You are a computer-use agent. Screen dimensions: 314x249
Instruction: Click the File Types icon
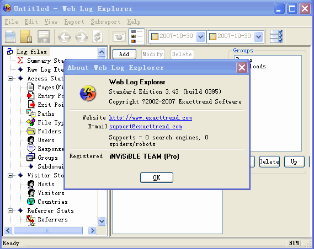[x=31, y=122]
